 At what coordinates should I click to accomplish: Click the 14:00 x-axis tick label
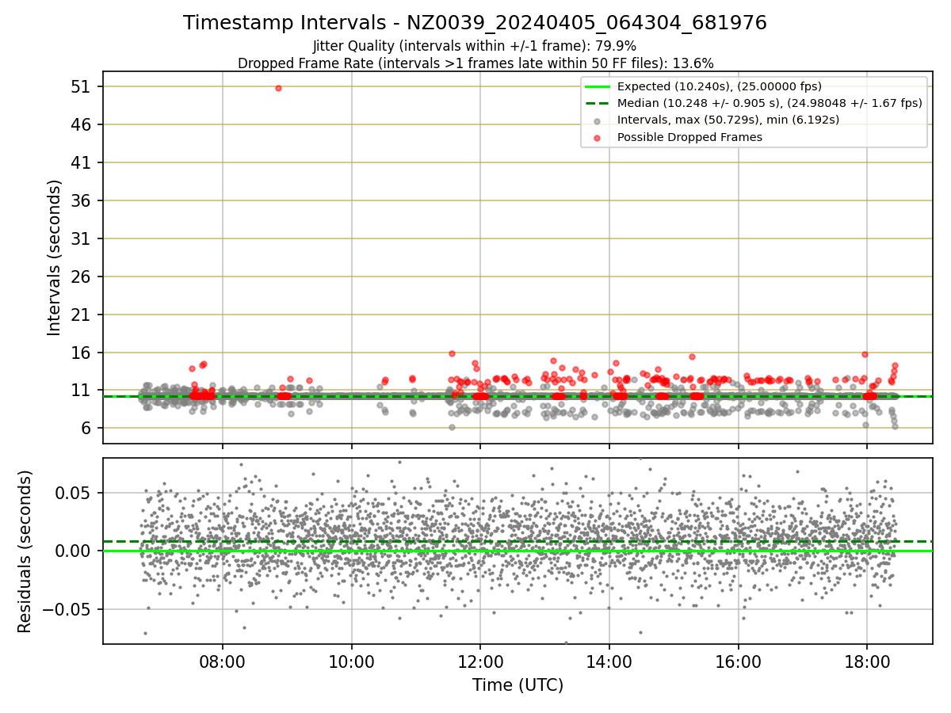(x=609, y=662)
